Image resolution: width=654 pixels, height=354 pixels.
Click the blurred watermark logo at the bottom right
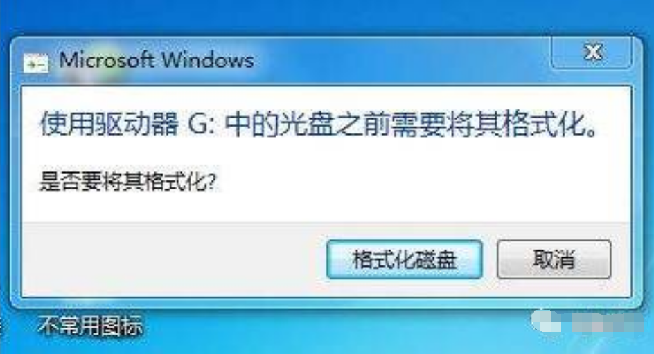tap(545, 322)
